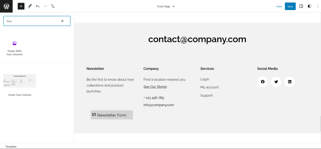Screen dimensions: 321x149
Task: Click the View link
Action: (279, 6)
